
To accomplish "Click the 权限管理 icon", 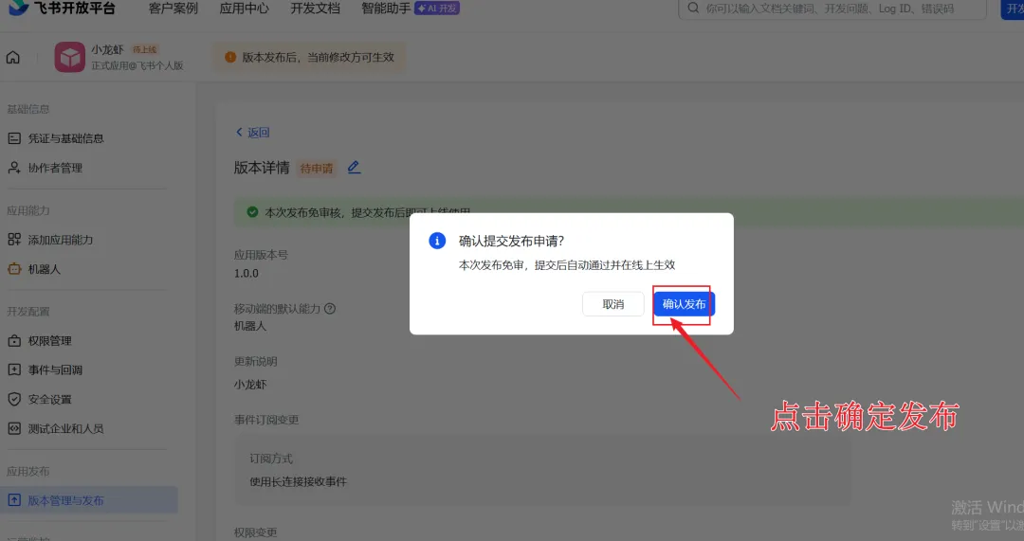I will tap(14, 341).
